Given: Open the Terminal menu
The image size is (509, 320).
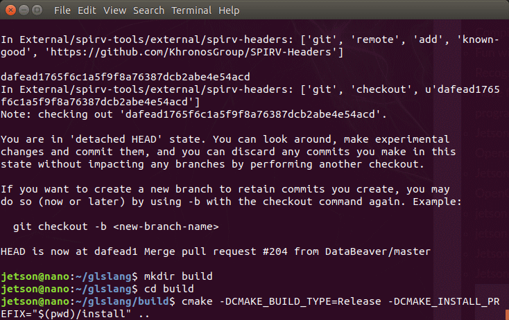Looking at the screenshot, I should [x=191, y=10].
